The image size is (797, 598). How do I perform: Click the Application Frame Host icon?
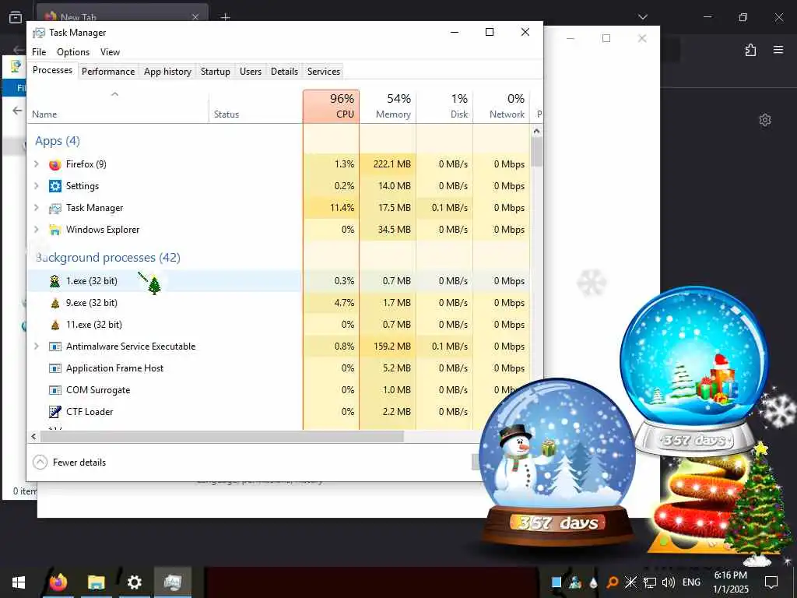tap(55, 368)
